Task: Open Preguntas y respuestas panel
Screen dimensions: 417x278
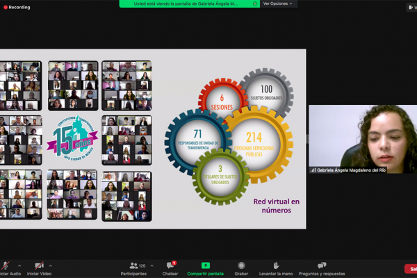Action: pyautogui.click(x=322, y=269)
